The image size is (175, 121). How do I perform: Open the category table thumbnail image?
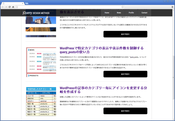point(41,101)
